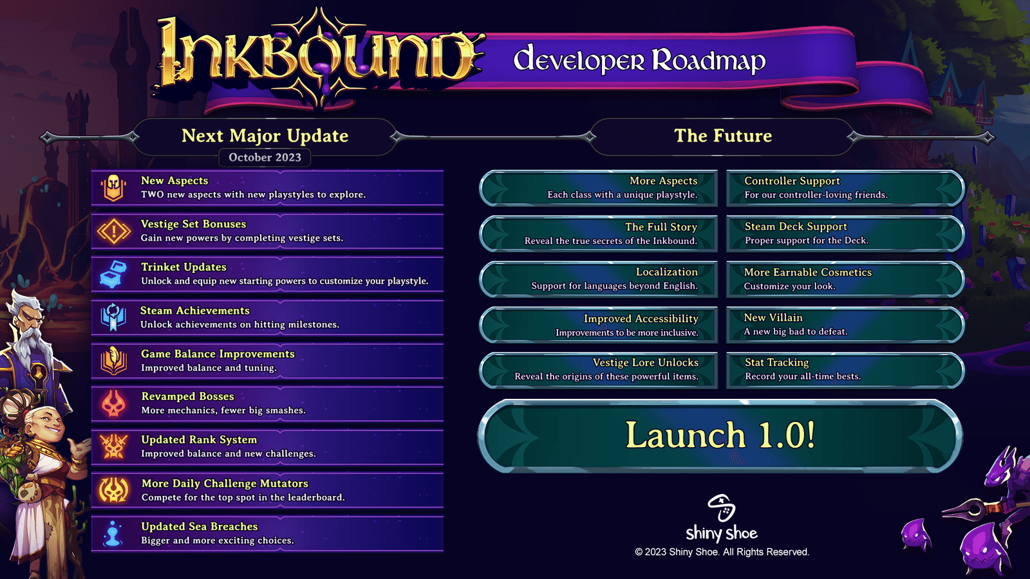Click the Game Balance Improvements book icon
Viewport: 1030px width, 579px height.
coord(113,361)
